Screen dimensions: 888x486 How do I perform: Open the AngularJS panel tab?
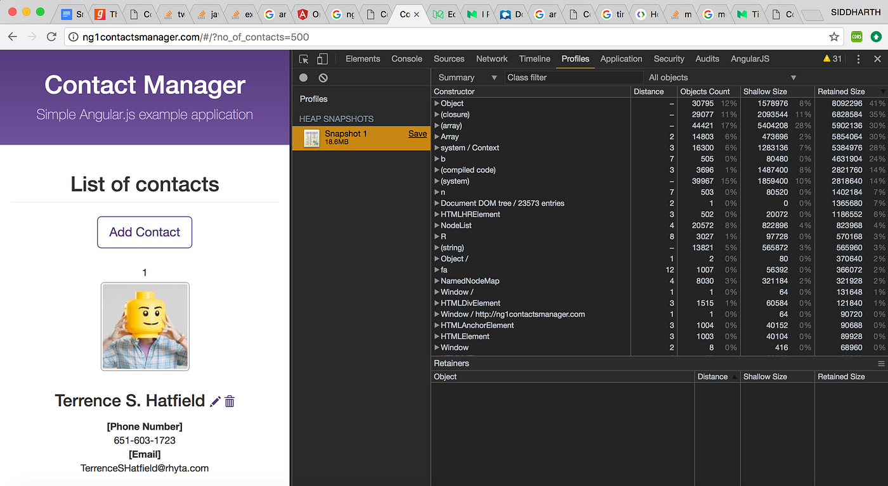(750, 58)
